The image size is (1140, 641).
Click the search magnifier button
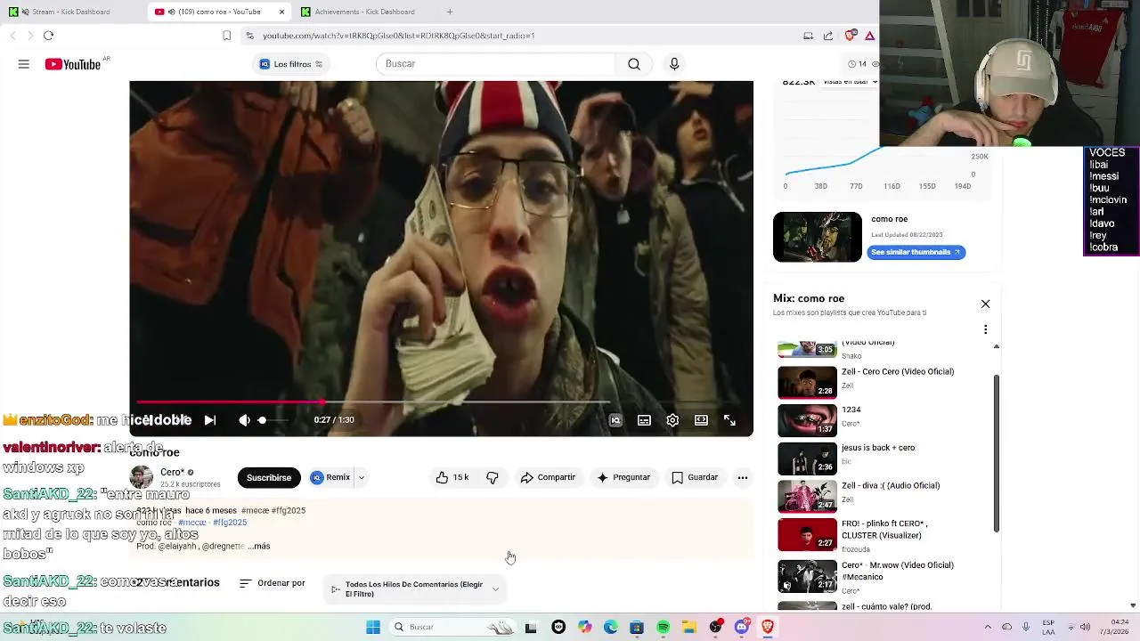[x=634, y=64]
